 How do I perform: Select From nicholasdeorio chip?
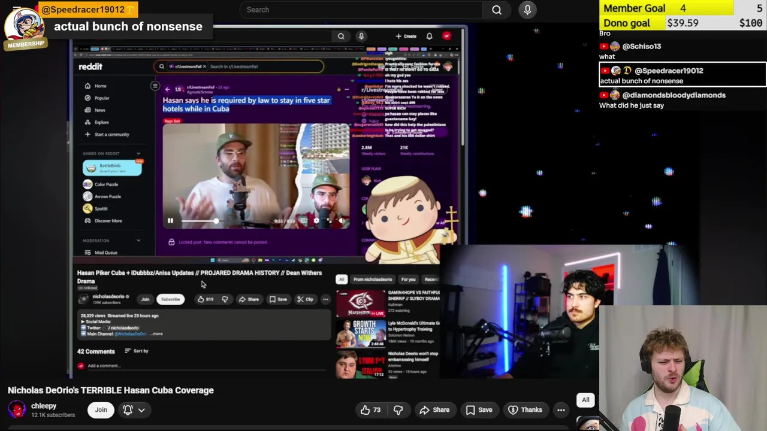click(373, 280)
